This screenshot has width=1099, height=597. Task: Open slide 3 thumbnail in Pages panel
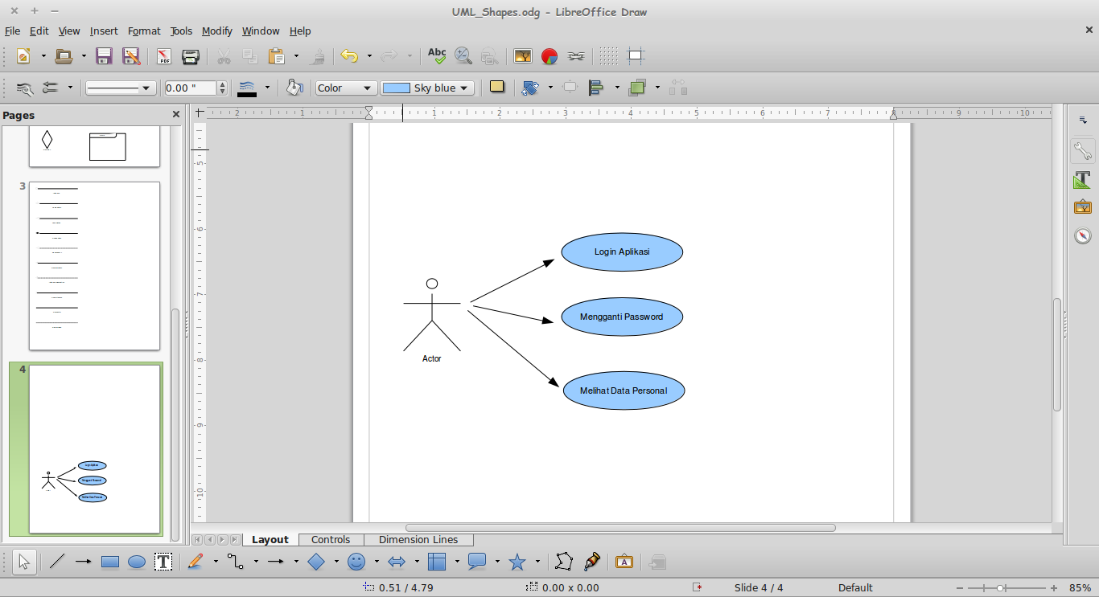click(94, 265)
